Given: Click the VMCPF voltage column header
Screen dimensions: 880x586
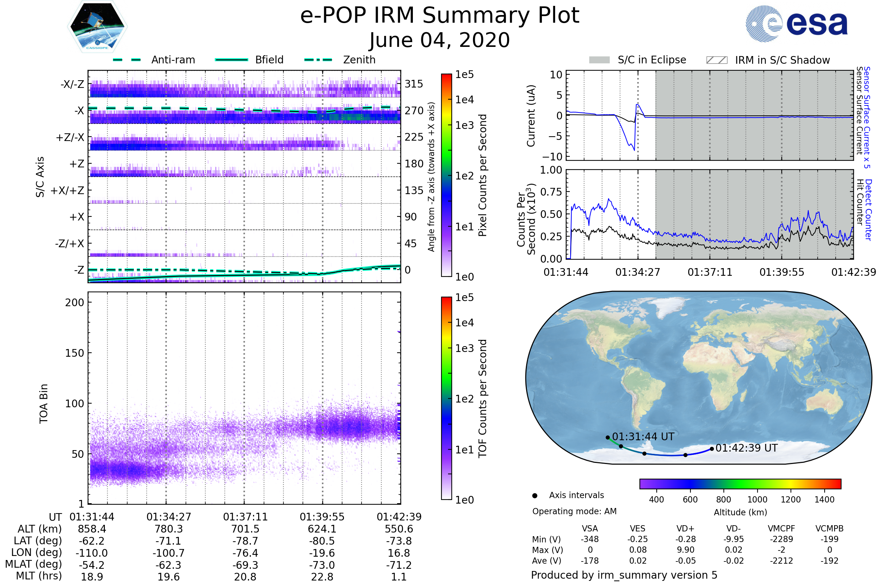Looking at the screenshot, I should (x=781, y=528).
